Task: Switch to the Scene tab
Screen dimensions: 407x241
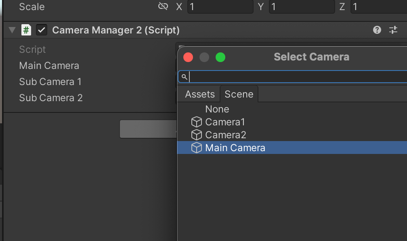Action: coord(239,94)
